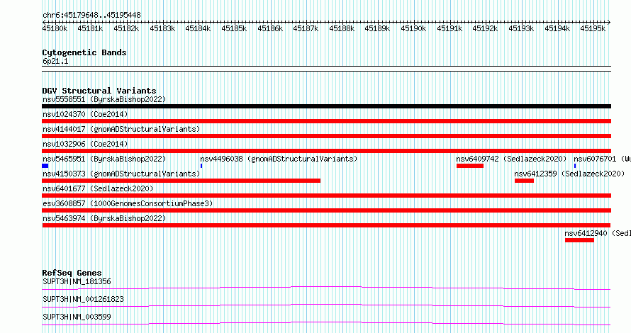Click the 45190k ruler position
631x333 pixels.
click(413, 28)
